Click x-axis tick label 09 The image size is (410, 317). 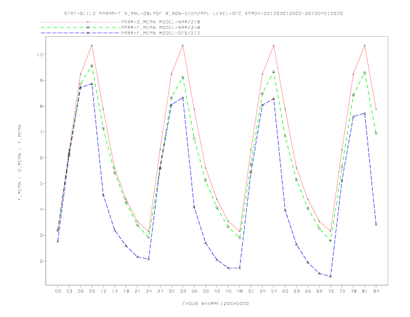coord(92,291)
